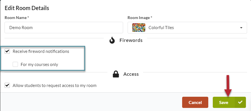This screenshot has width=251, height=111.
Task: Click the Allow students to request access label
Action: pyautogui.click(x=55, y=86)
